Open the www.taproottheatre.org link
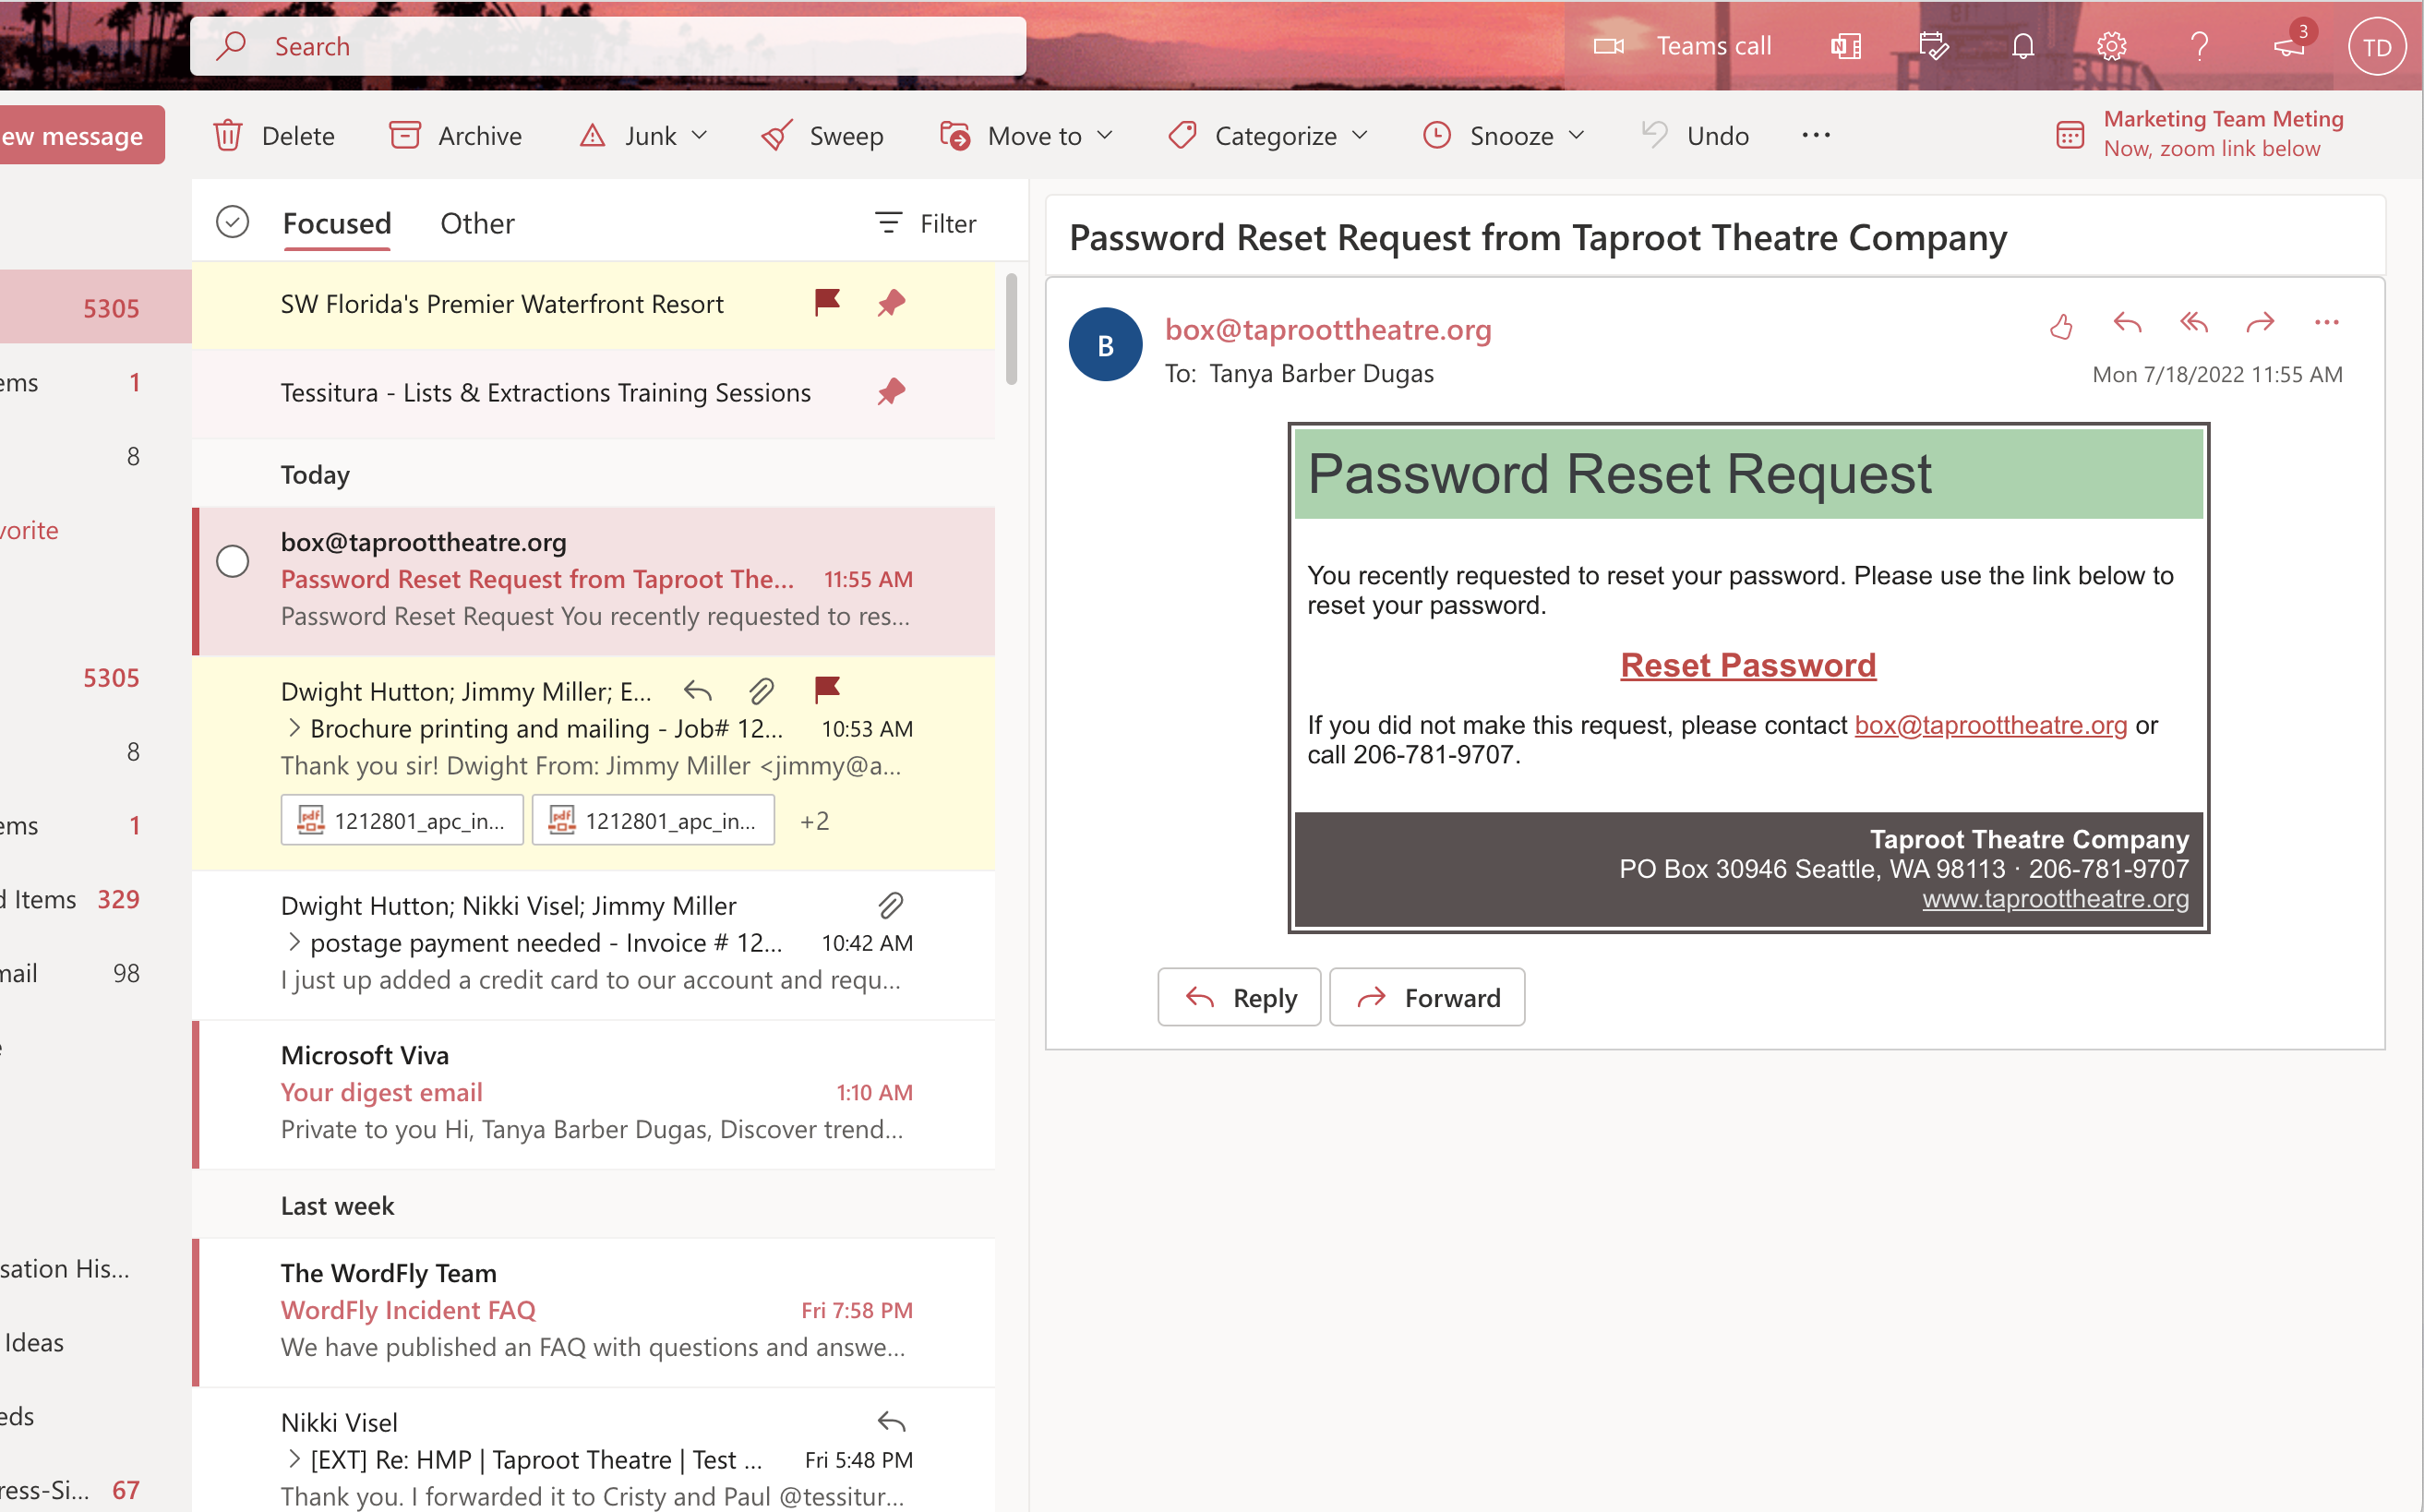Viewport: 2424px width, 1512px height. coord(2055,899)
